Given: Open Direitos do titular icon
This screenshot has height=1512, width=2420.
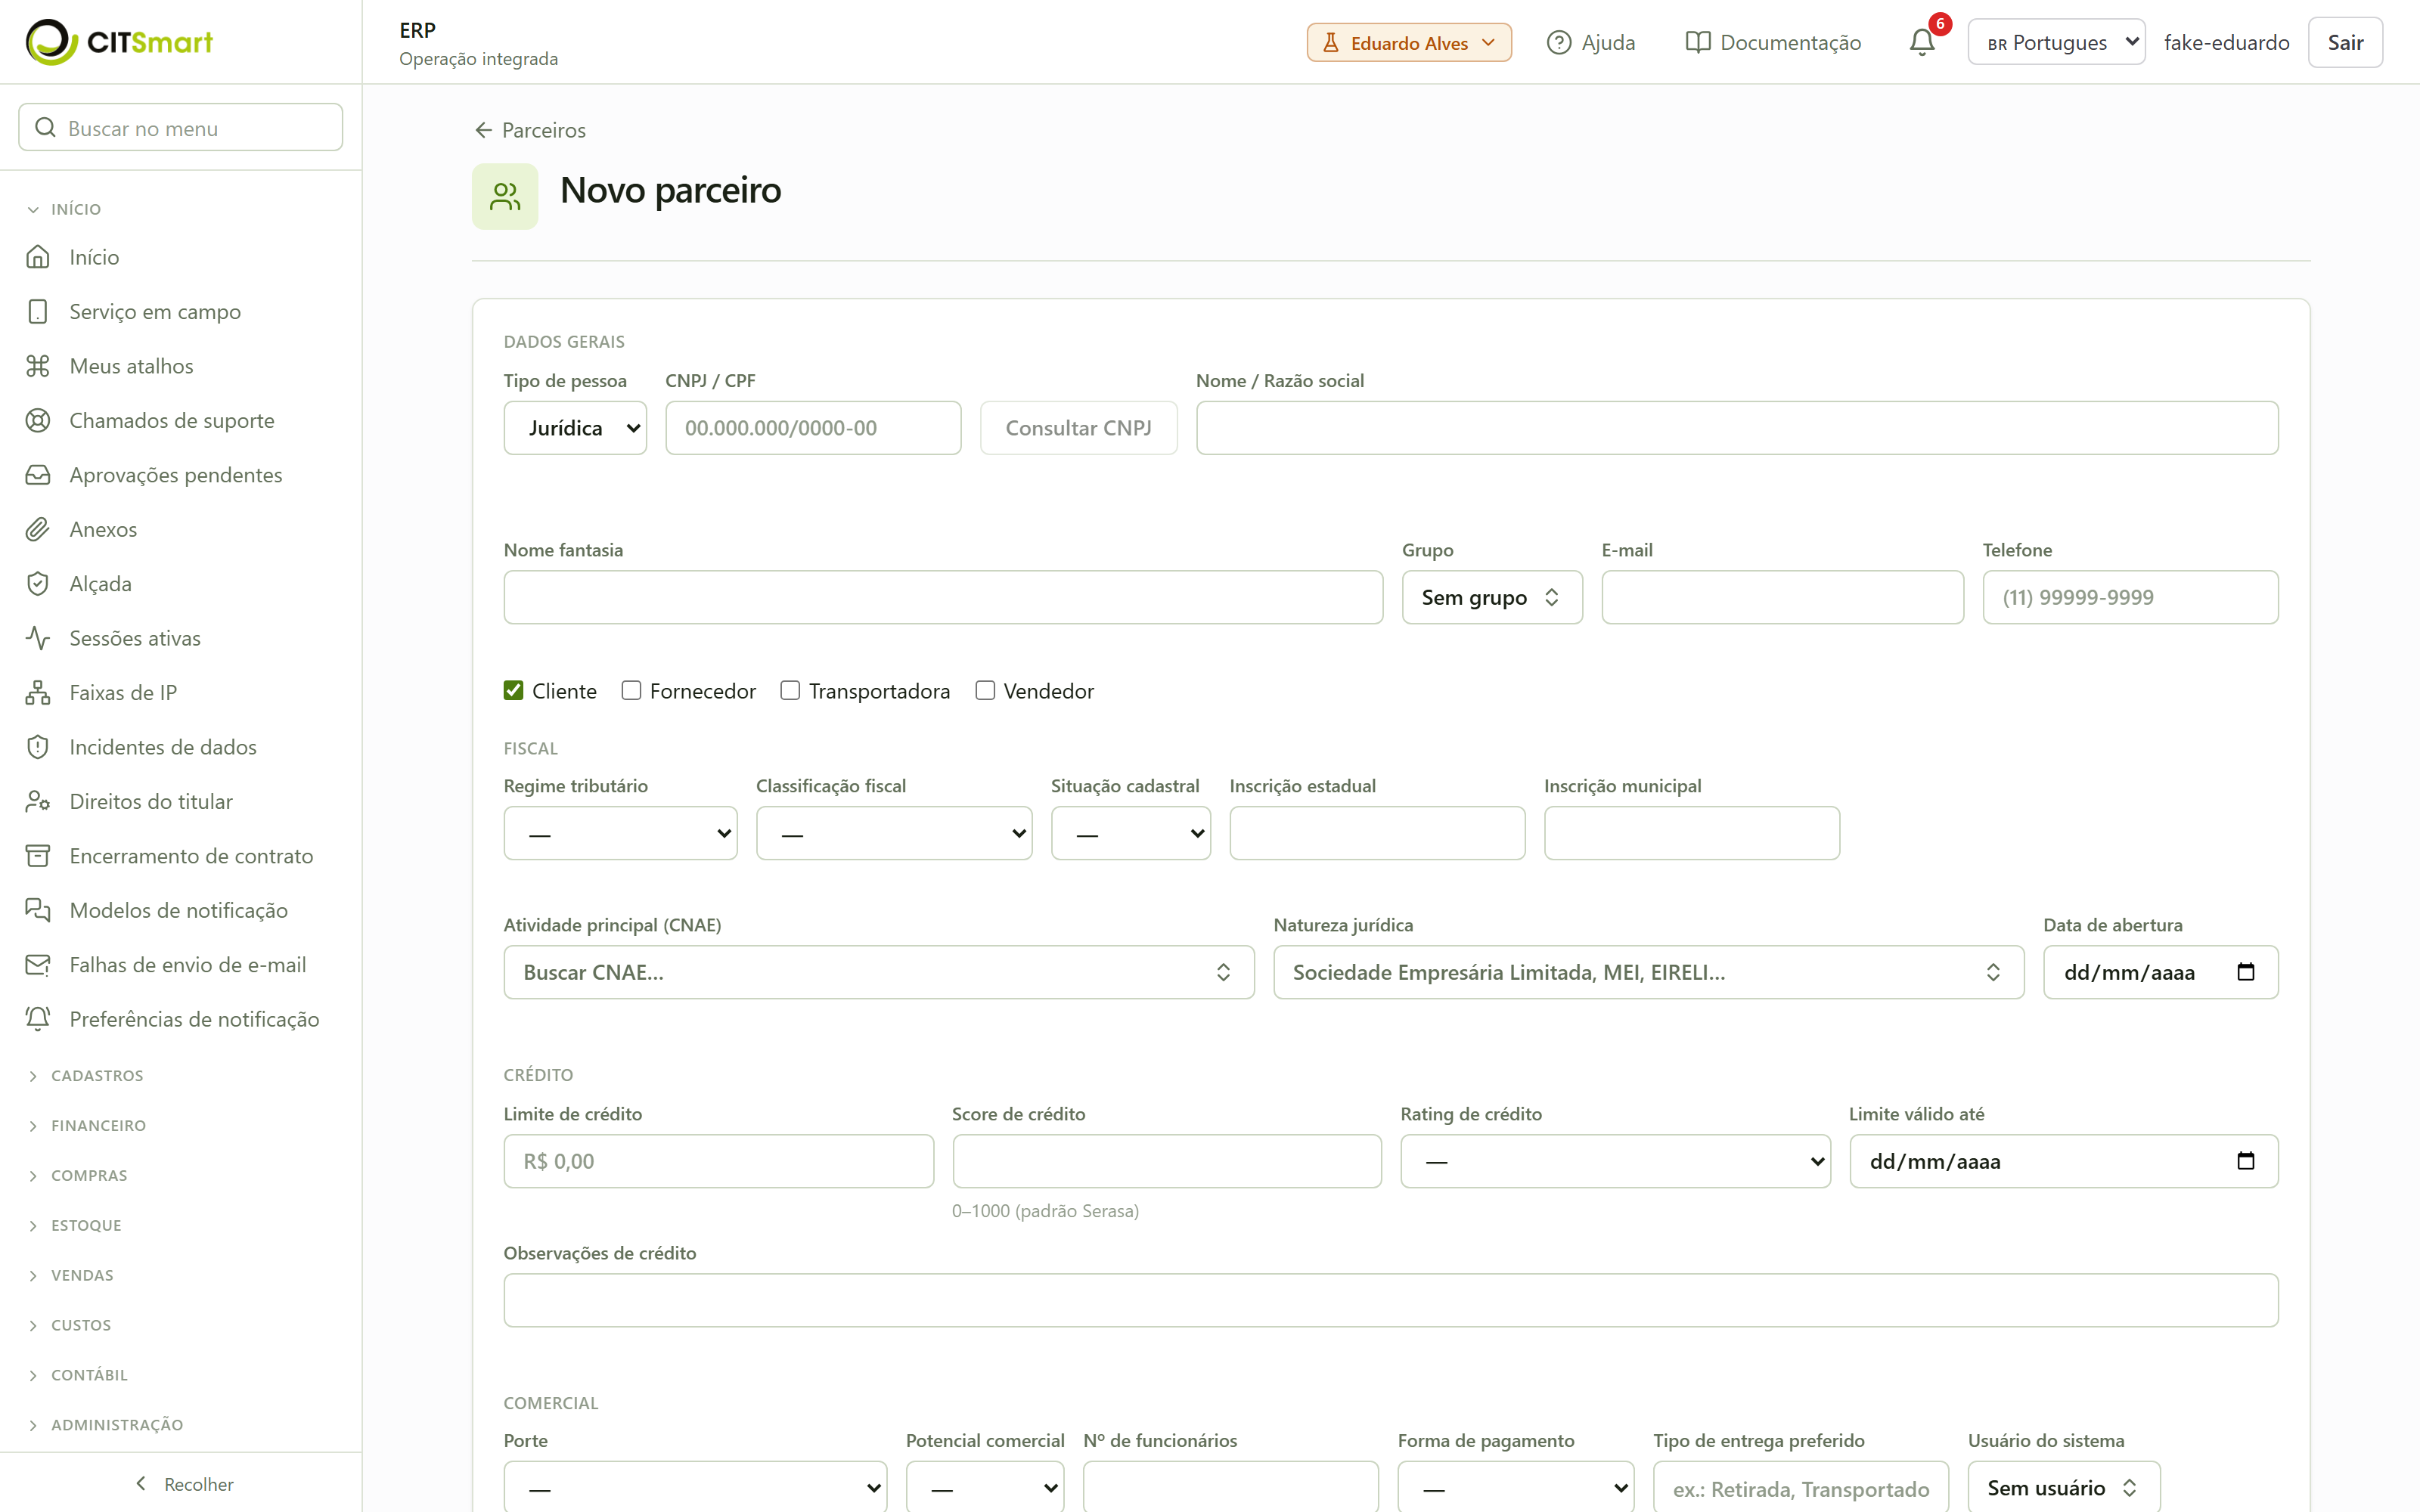Looking at the screenshot, I should [38, 801].
